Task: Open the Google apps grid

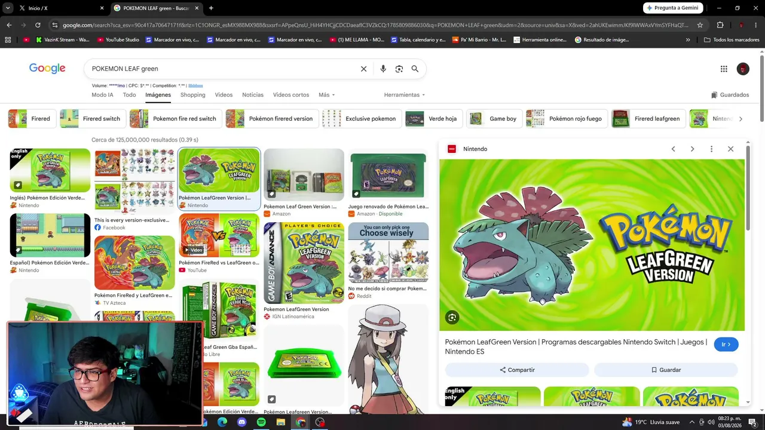Action: pyautogui.click(x=724, y=69)
